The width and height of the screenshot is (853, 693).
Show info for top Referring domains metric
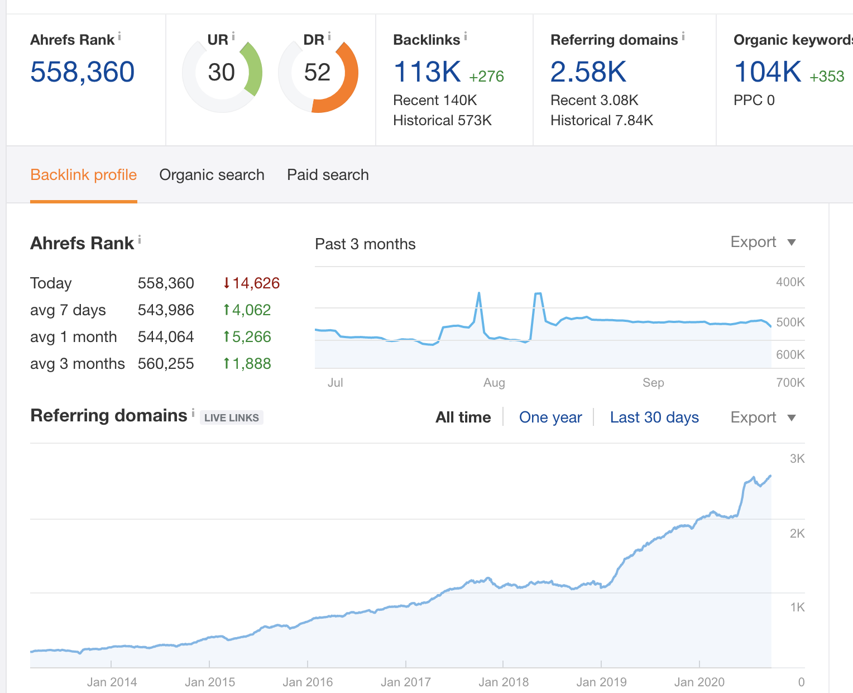(x=683, y=36)
